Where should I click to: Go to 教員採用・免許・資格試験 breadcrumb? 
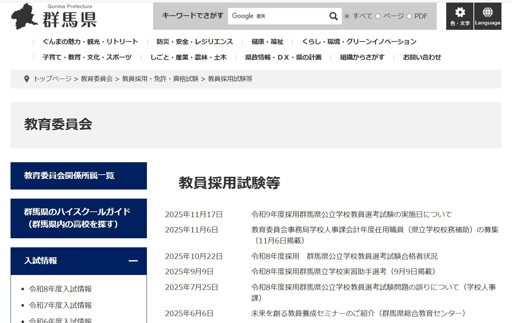point(160,79)
